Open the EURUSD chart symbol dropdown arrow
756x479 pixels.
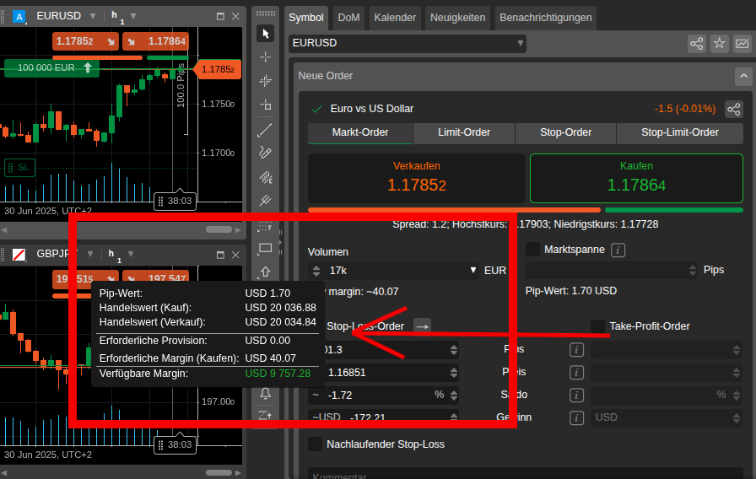pyautogui.click(x=93, y=16)
